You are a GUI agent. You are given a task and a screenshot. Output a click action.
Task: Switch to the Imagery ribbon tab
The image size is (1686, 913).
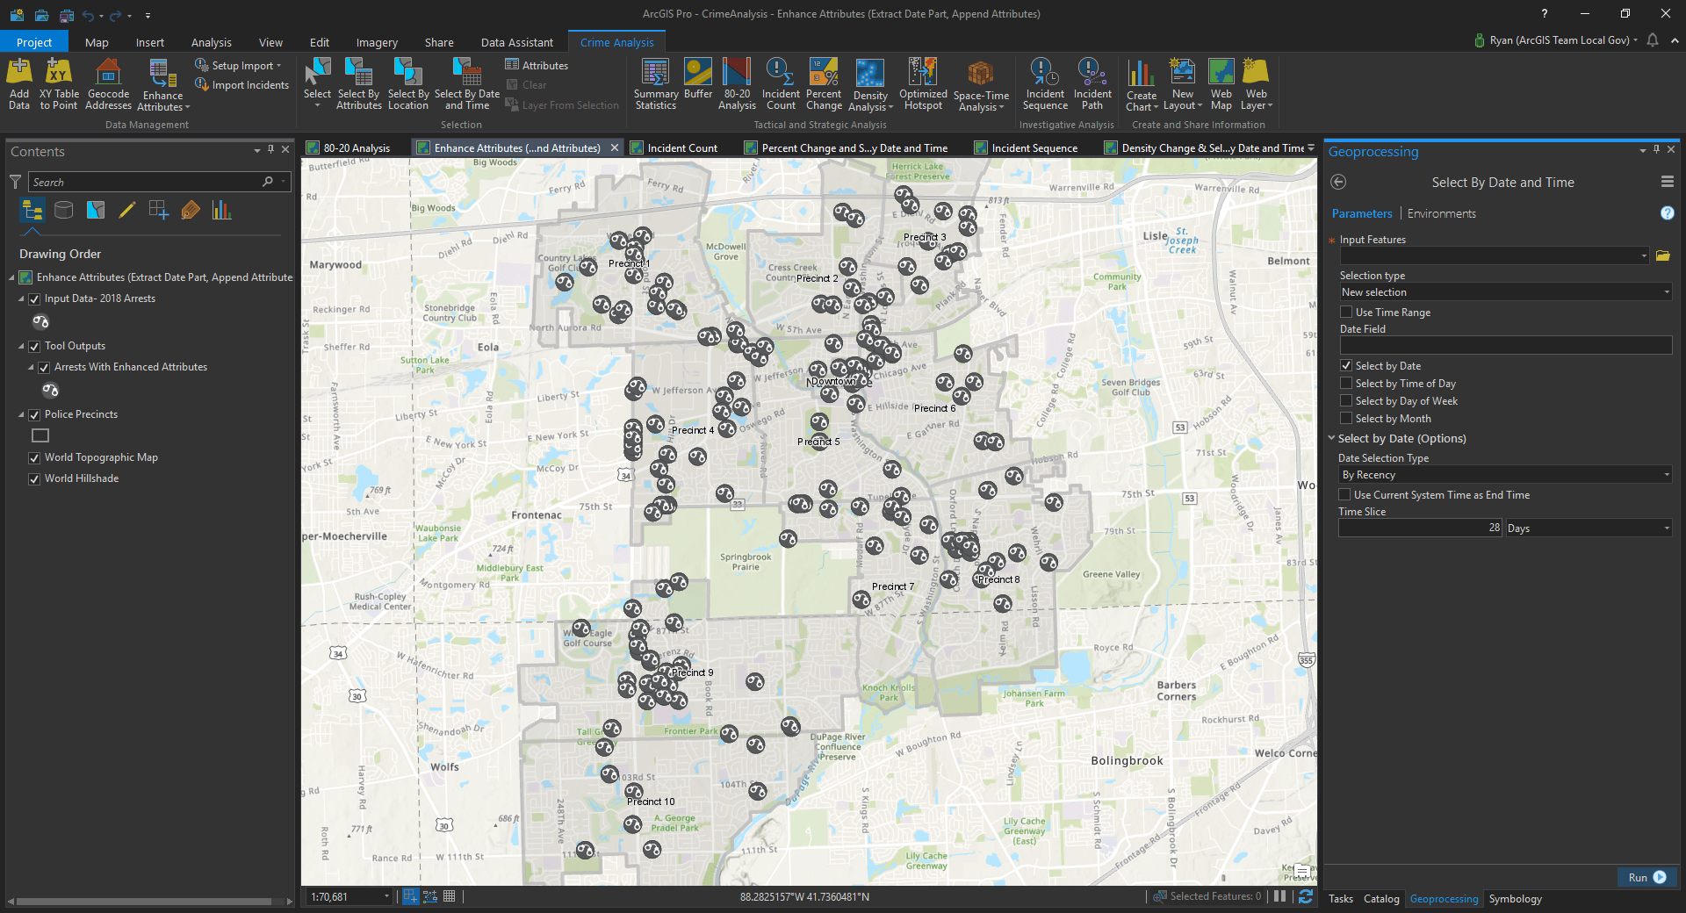point(377,42)
